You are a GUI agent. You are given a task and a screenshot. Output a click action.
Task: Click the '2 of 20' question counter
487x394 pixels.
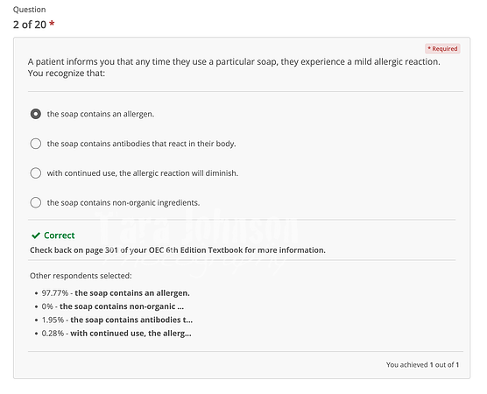30,25
